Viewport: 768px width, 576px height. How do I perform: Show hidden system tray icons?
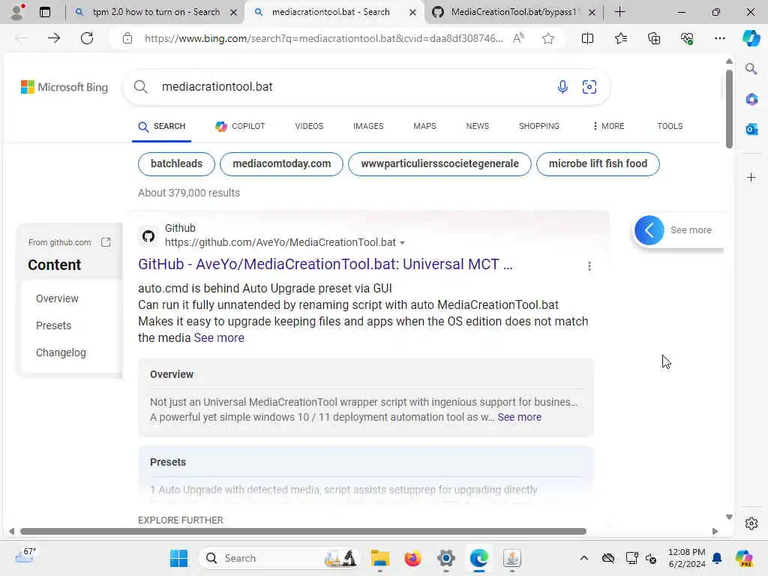click(583, 558)
